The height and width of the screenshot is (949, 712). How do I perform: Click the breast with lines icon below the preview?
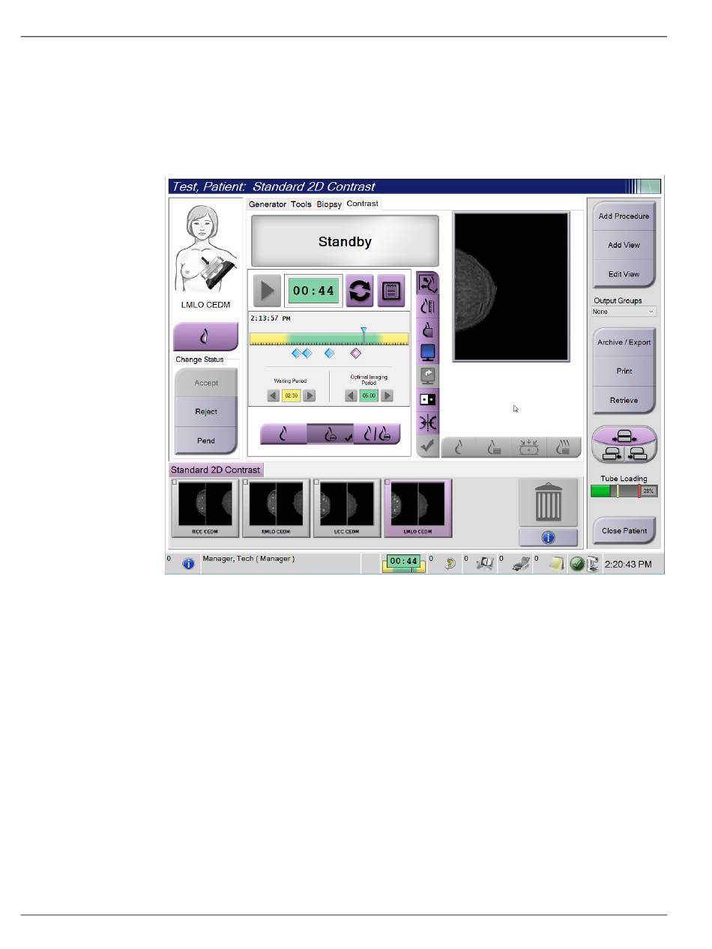point(494,447)
